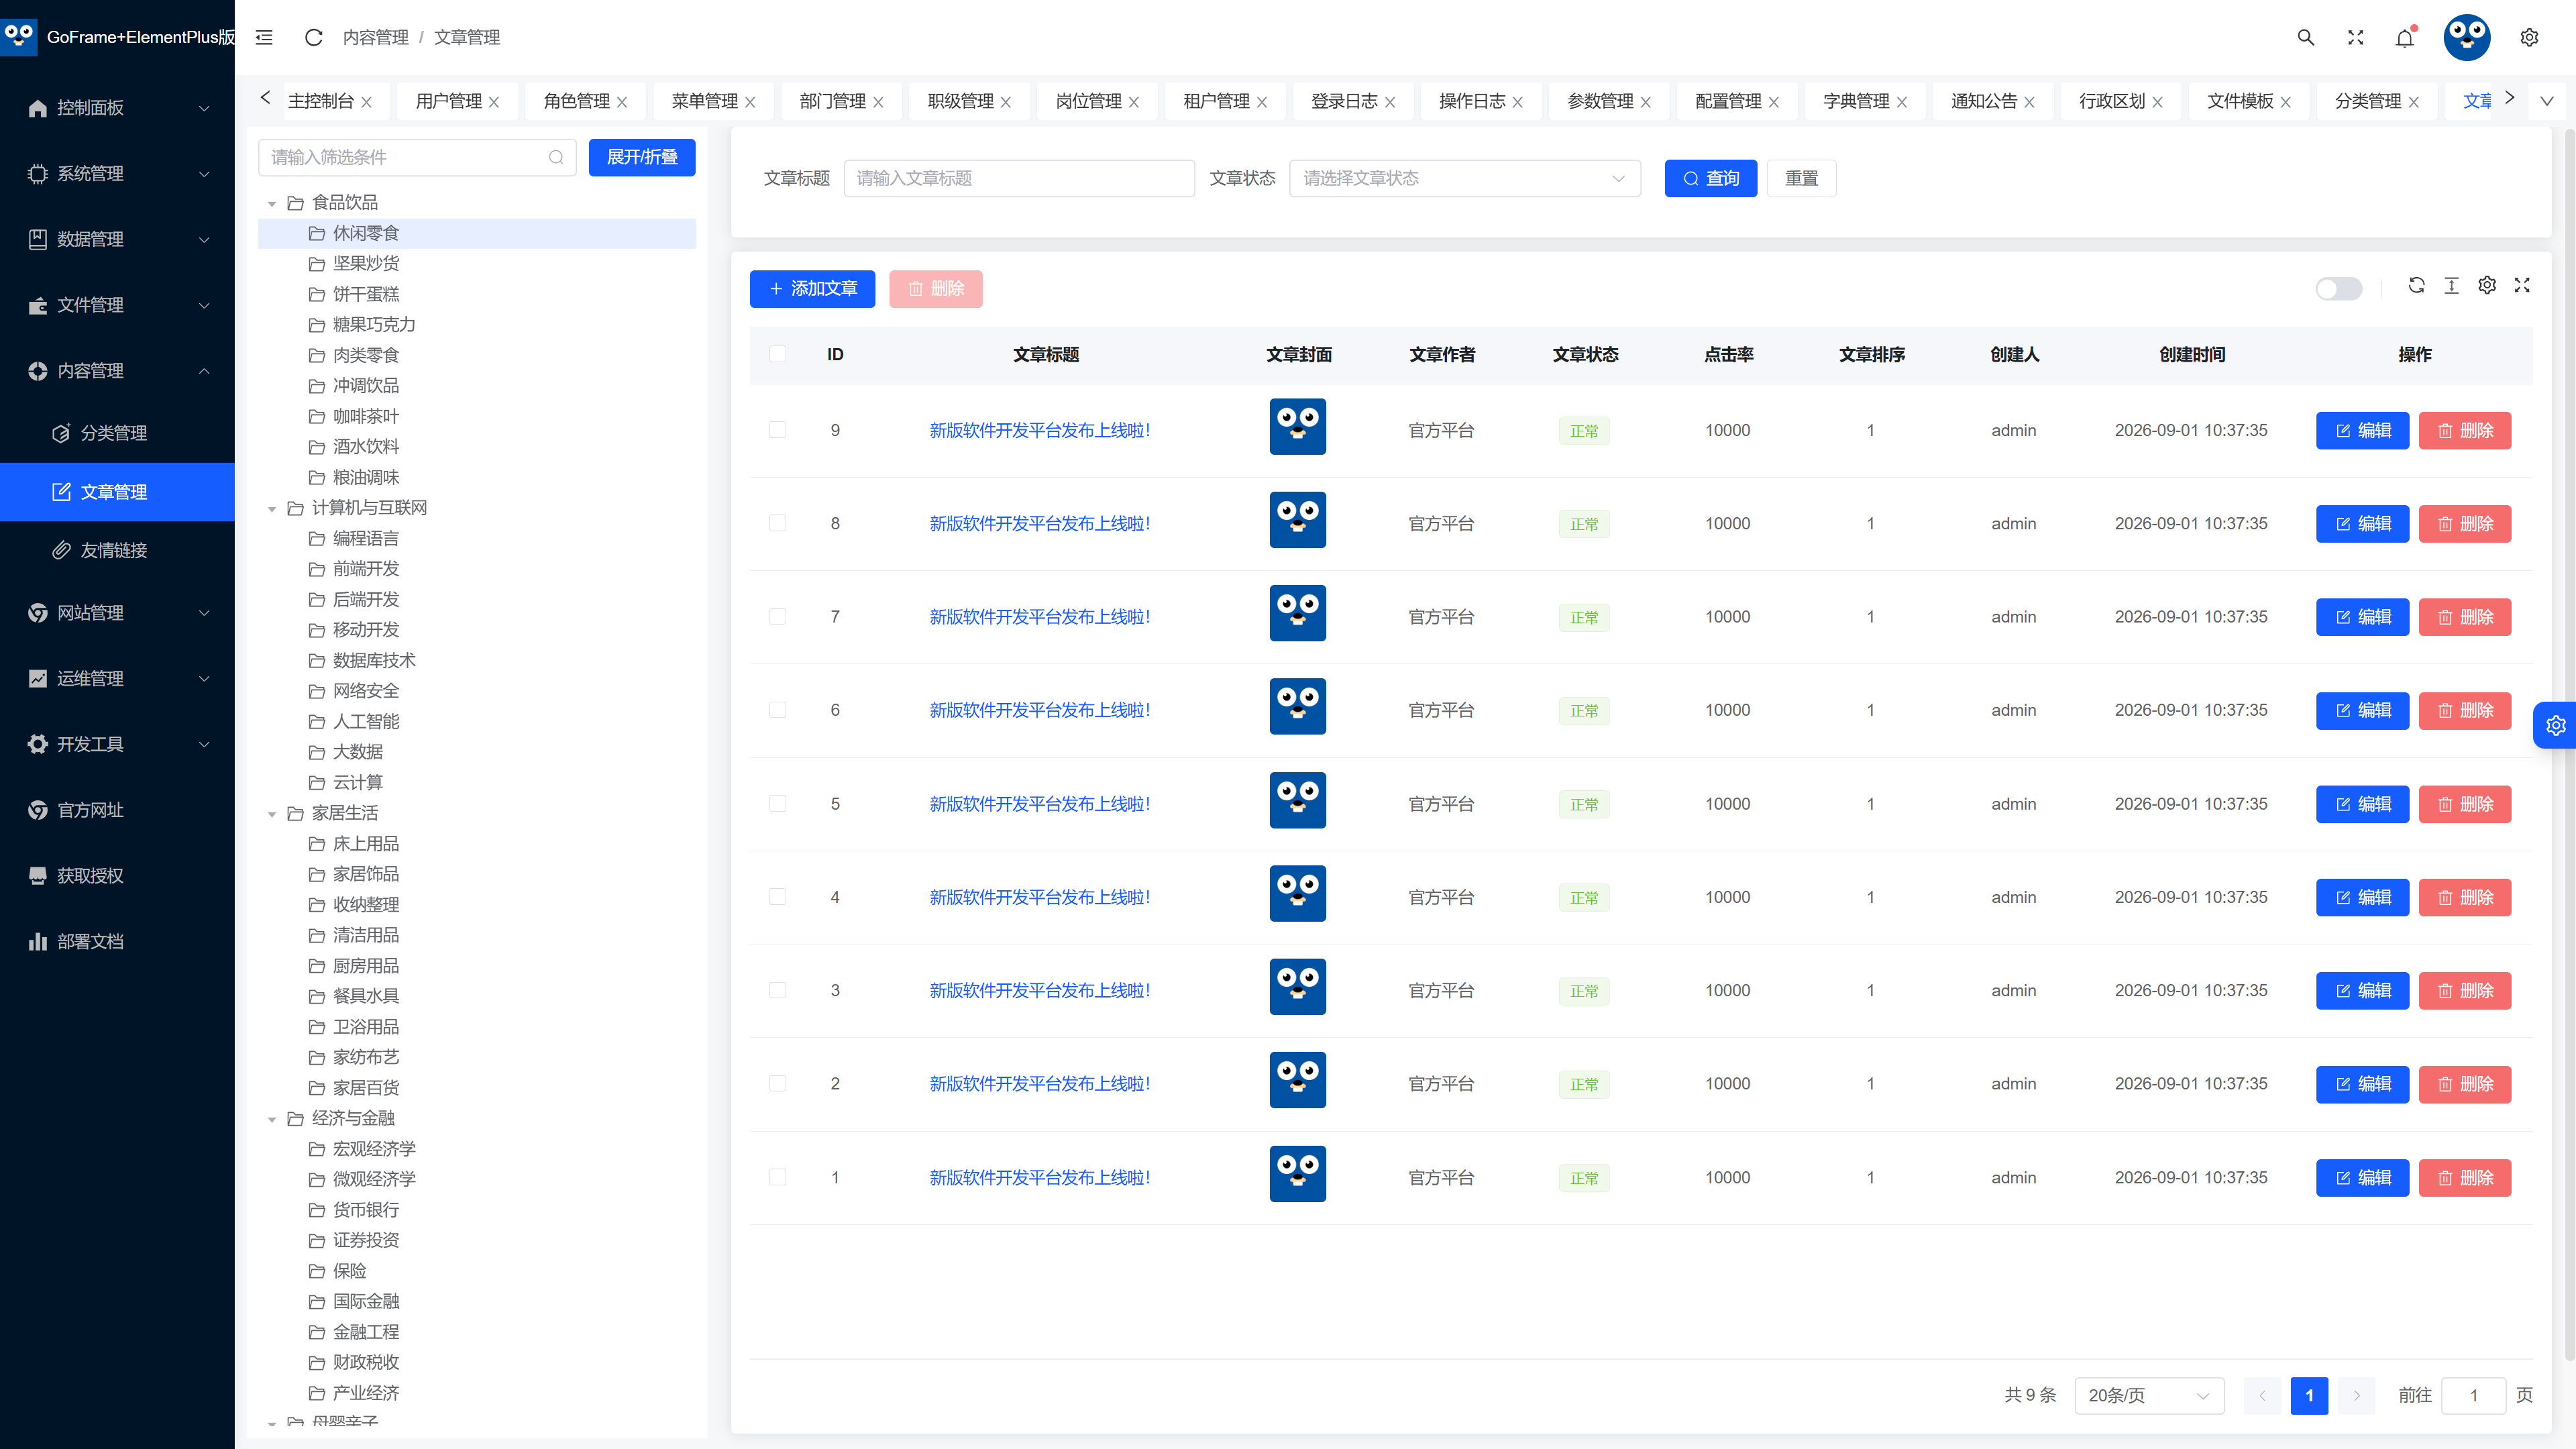Open the floating theme settings gear at the right edge

click(2556, 725)
